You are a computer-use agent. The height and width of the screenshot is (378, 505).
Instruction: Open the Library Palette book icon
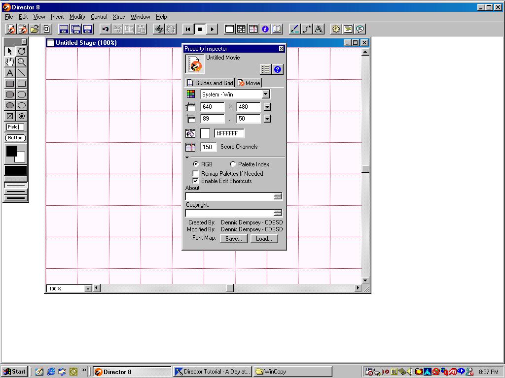point(277,29)
